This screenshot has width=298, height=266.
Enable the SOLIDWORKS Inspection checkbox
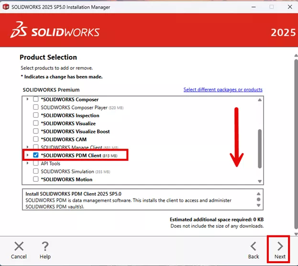click(36, 115)
